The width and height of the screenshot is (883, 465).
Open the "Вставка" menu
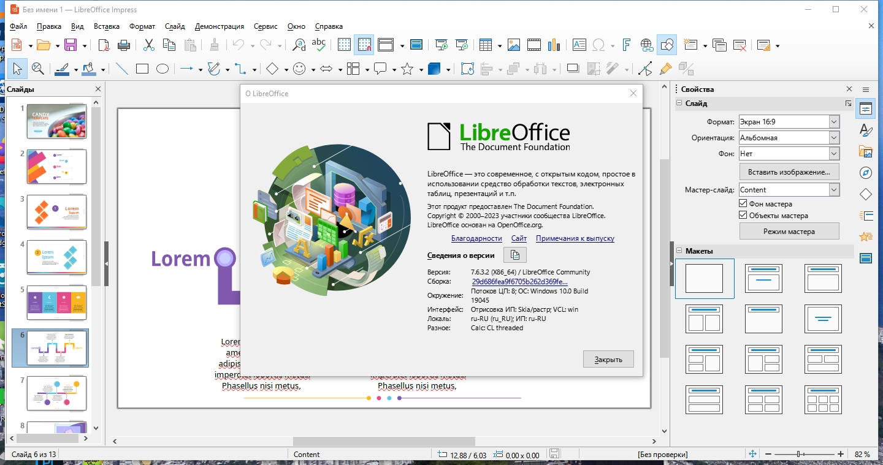pos(107,26)
